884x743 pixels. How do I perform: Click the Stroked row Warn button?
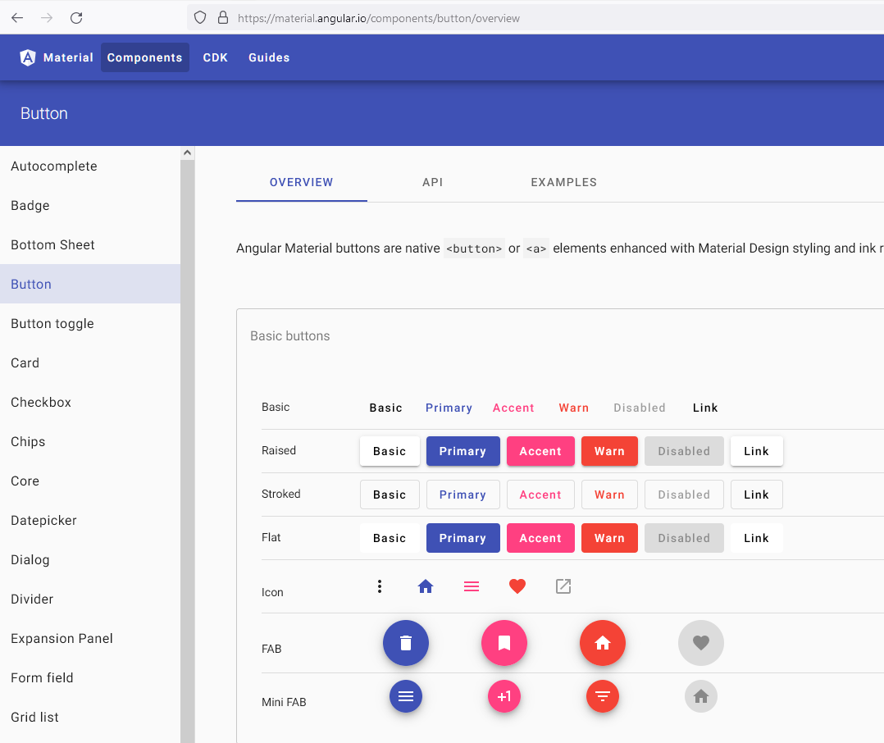[x=609, y=495]
